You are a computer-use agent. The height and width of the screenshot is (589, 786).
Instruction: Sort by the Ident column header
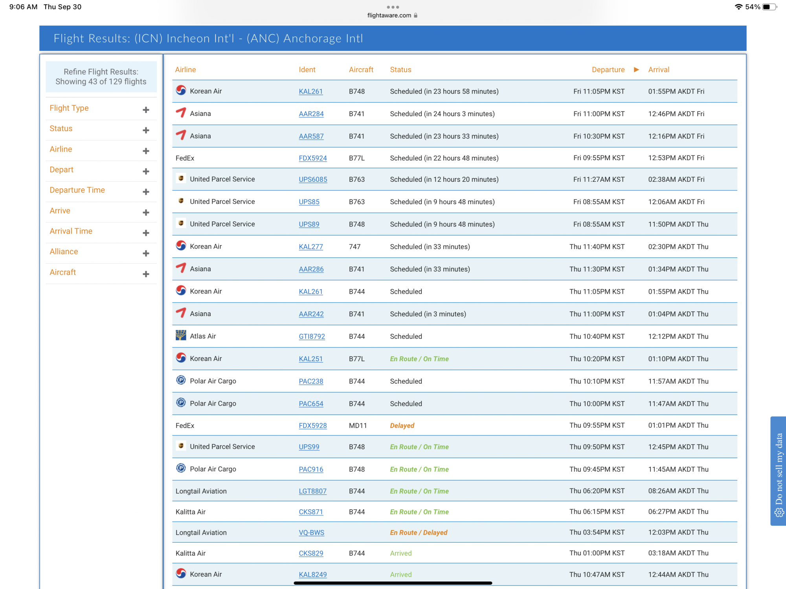(307, 70)
